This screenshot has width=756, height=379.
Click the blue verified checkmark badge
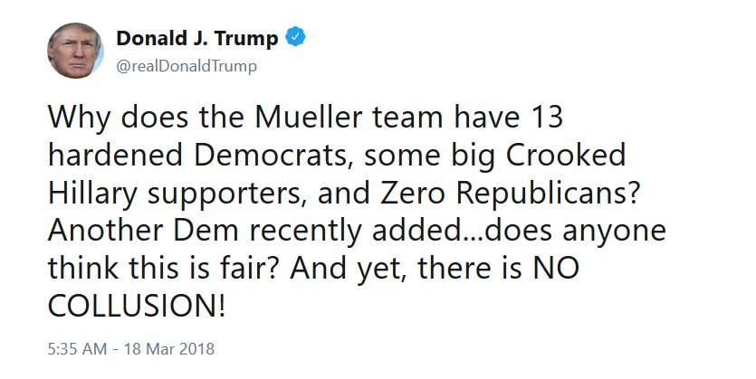point(295,37)
